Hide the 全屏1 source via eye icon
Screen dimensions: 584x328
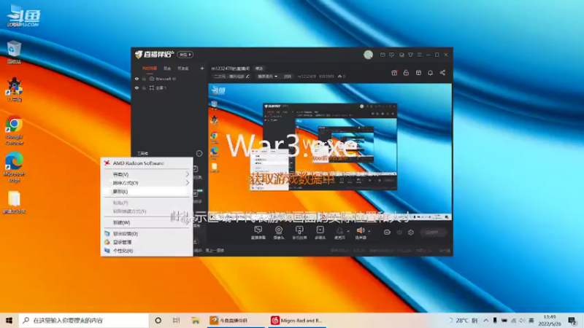click(137, 87)
